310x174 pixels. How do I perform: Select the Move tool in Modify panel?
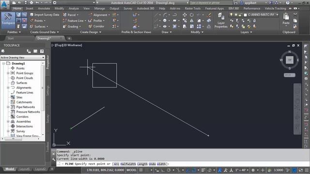point(185,15)
